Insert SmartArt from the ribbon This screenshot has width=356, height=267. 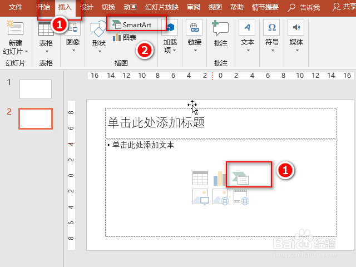(132, 24)
